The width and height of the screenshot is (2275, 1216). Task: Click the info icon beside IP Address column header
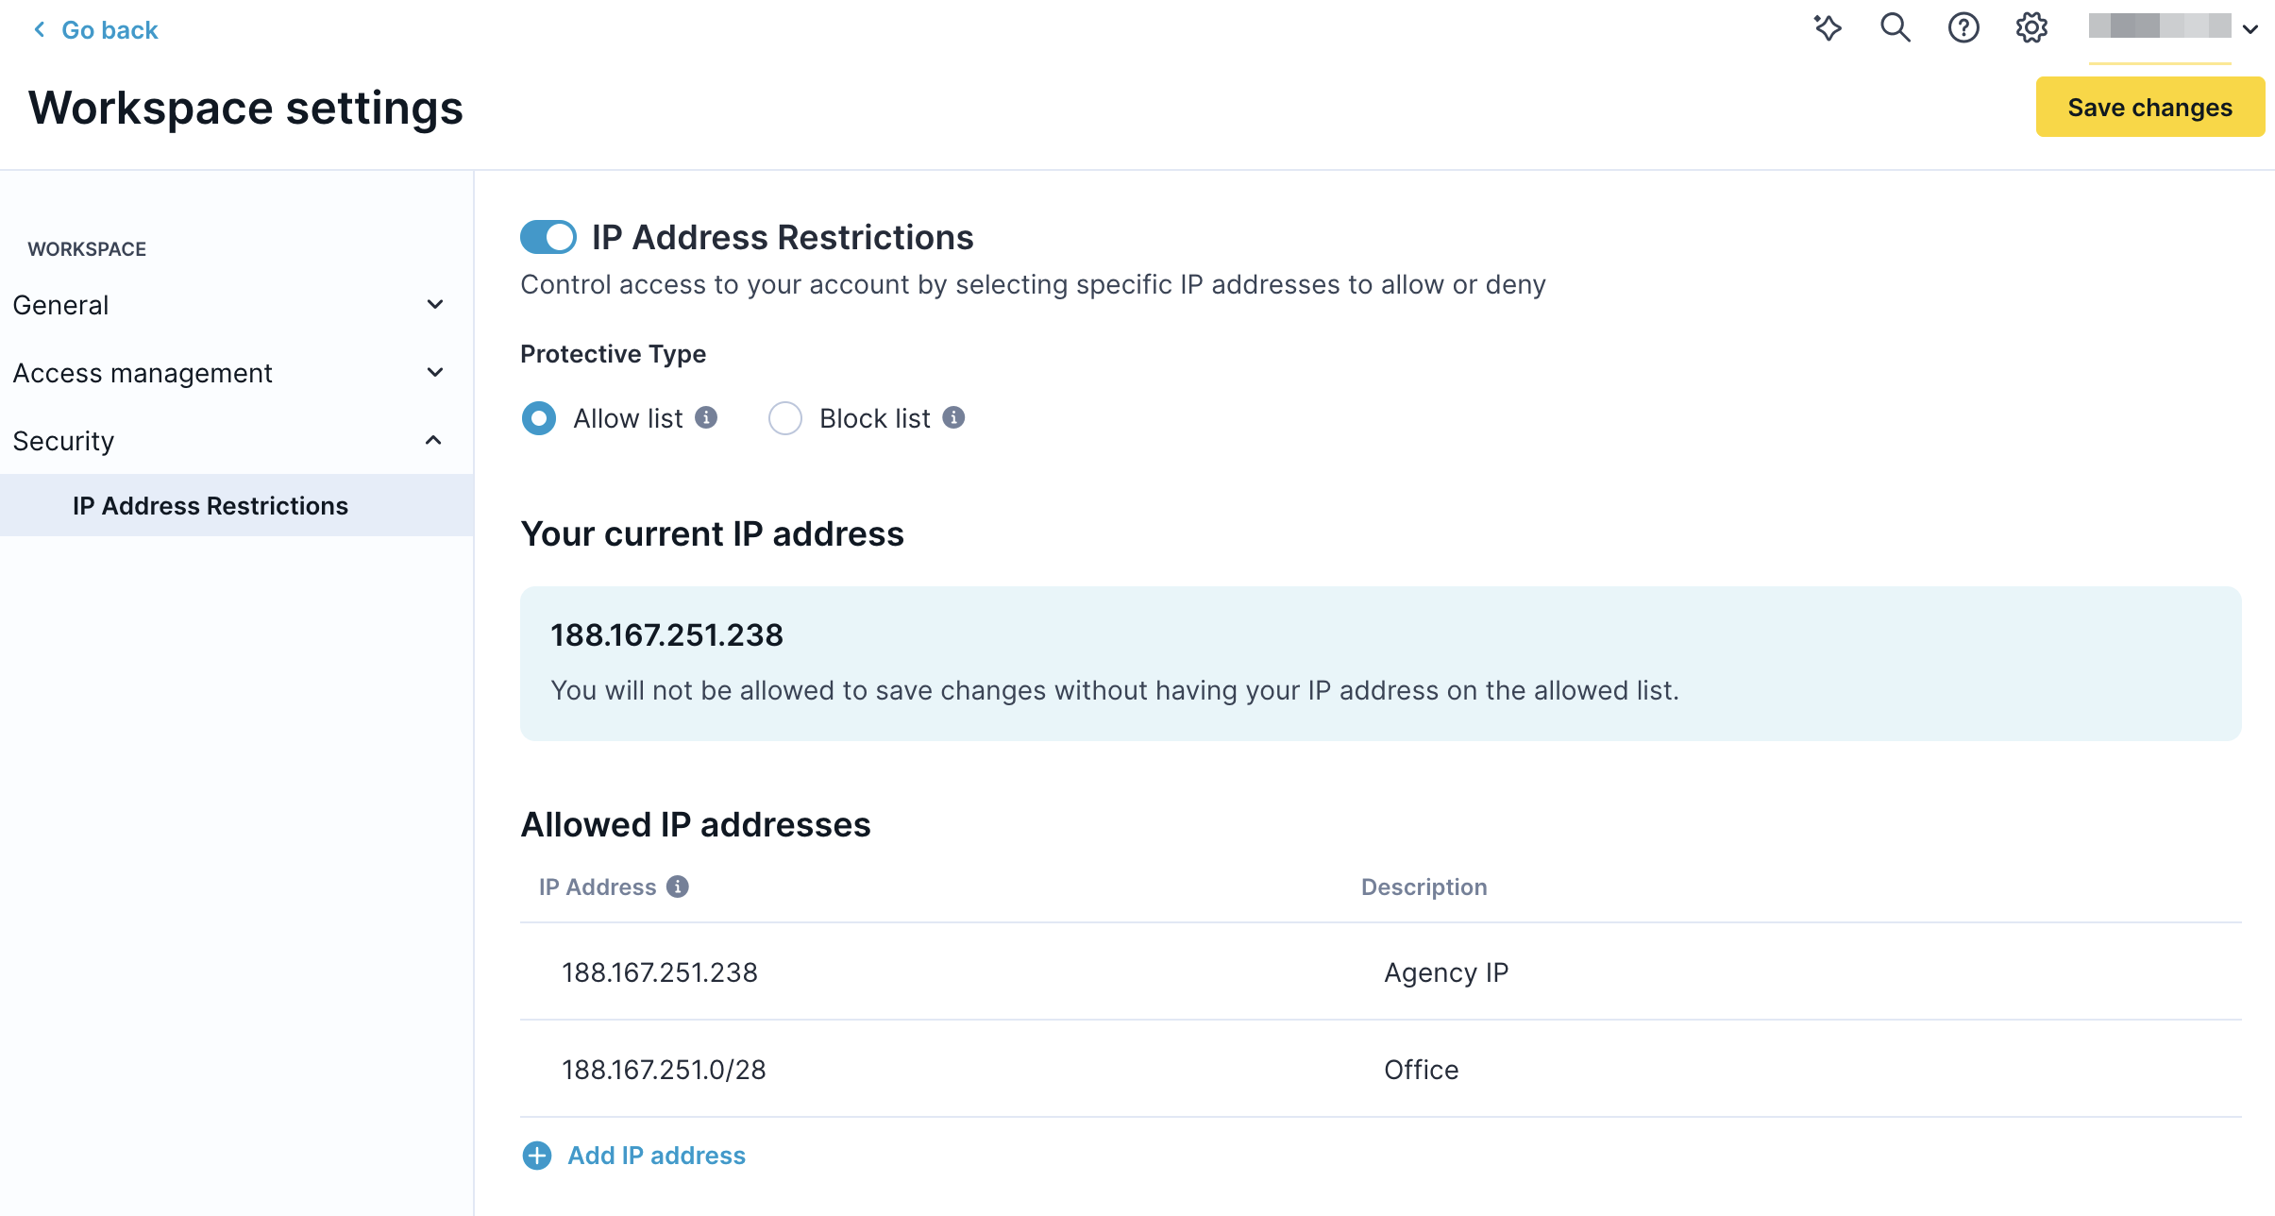(x=678, y=886)
